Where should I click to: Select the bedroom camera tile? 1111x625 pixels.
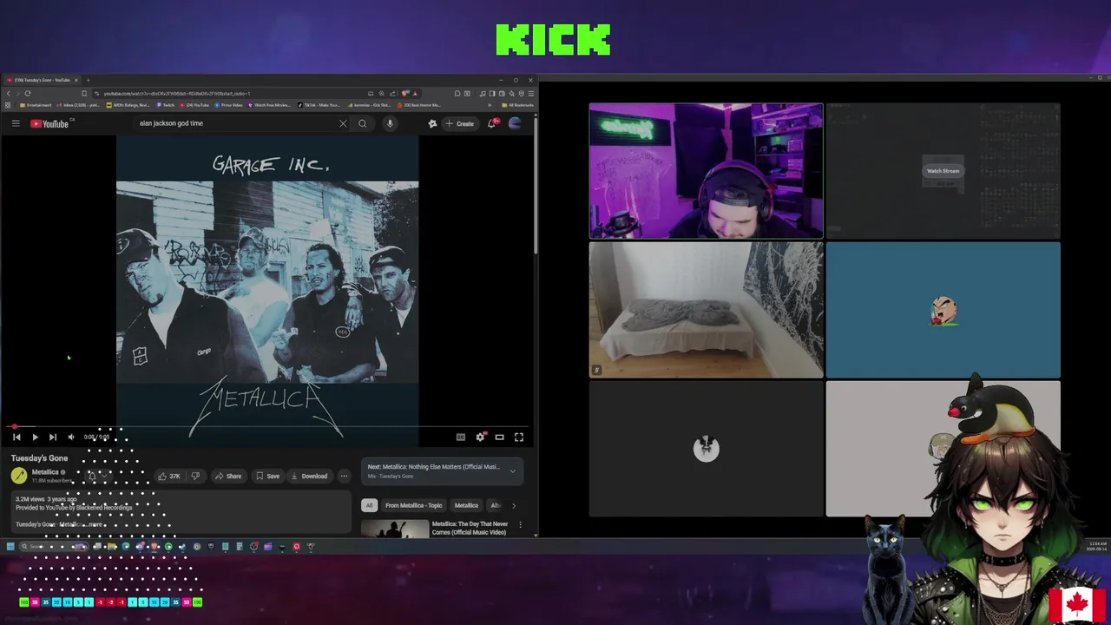point(706,310)
